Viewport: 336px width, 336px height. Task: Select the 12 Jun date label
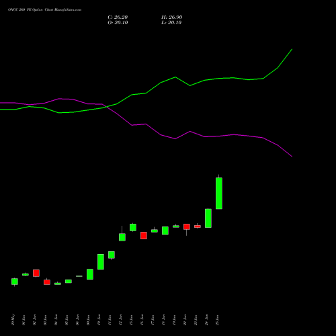(121, 320)
